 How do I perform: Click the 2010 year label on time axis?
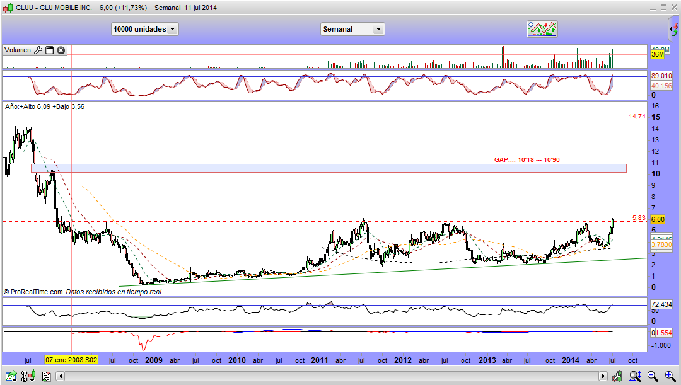pos(236,360)
